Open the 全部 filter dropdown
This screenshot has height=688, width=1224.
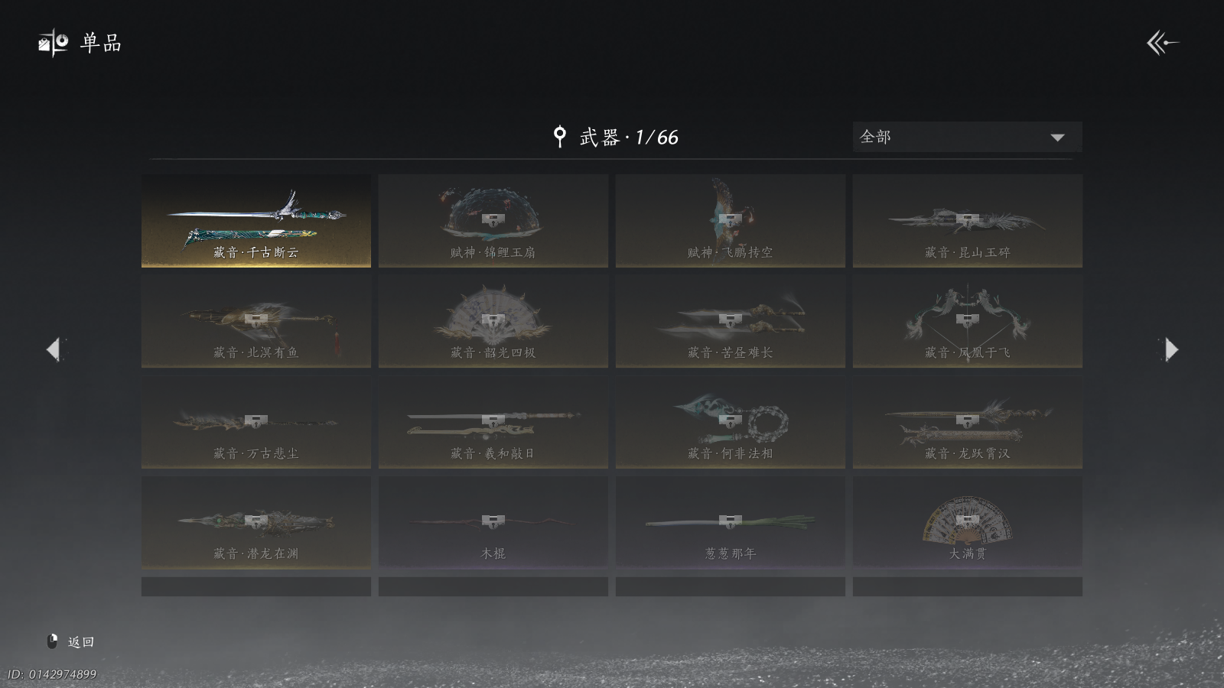coord(967,137)
